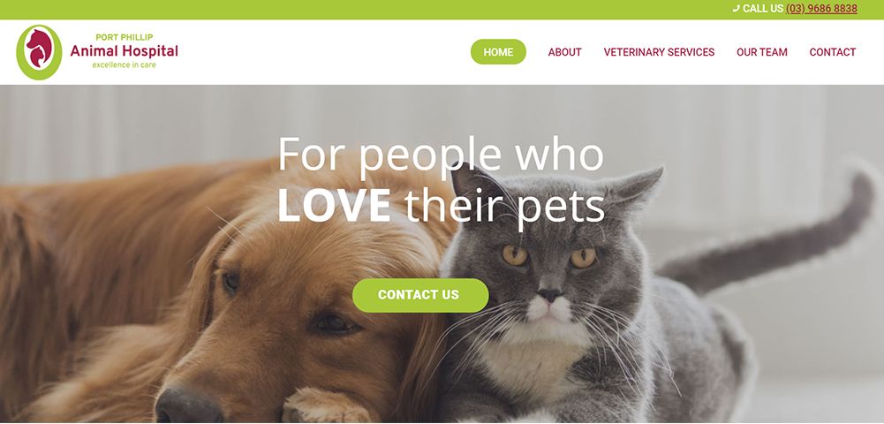This screenshot has width=884, height=424.
Task: Click the PORT PHILLIP logo heading
Action: (x=124, y=37)
